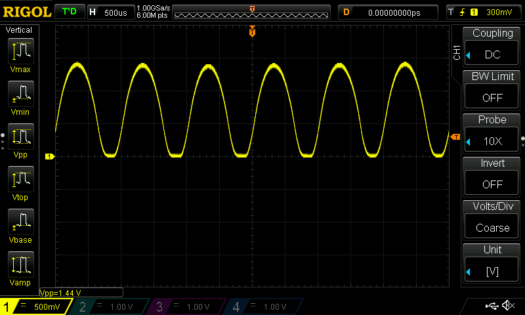
Task: Switch to channel 3 tab
Action: coord(184,306)
